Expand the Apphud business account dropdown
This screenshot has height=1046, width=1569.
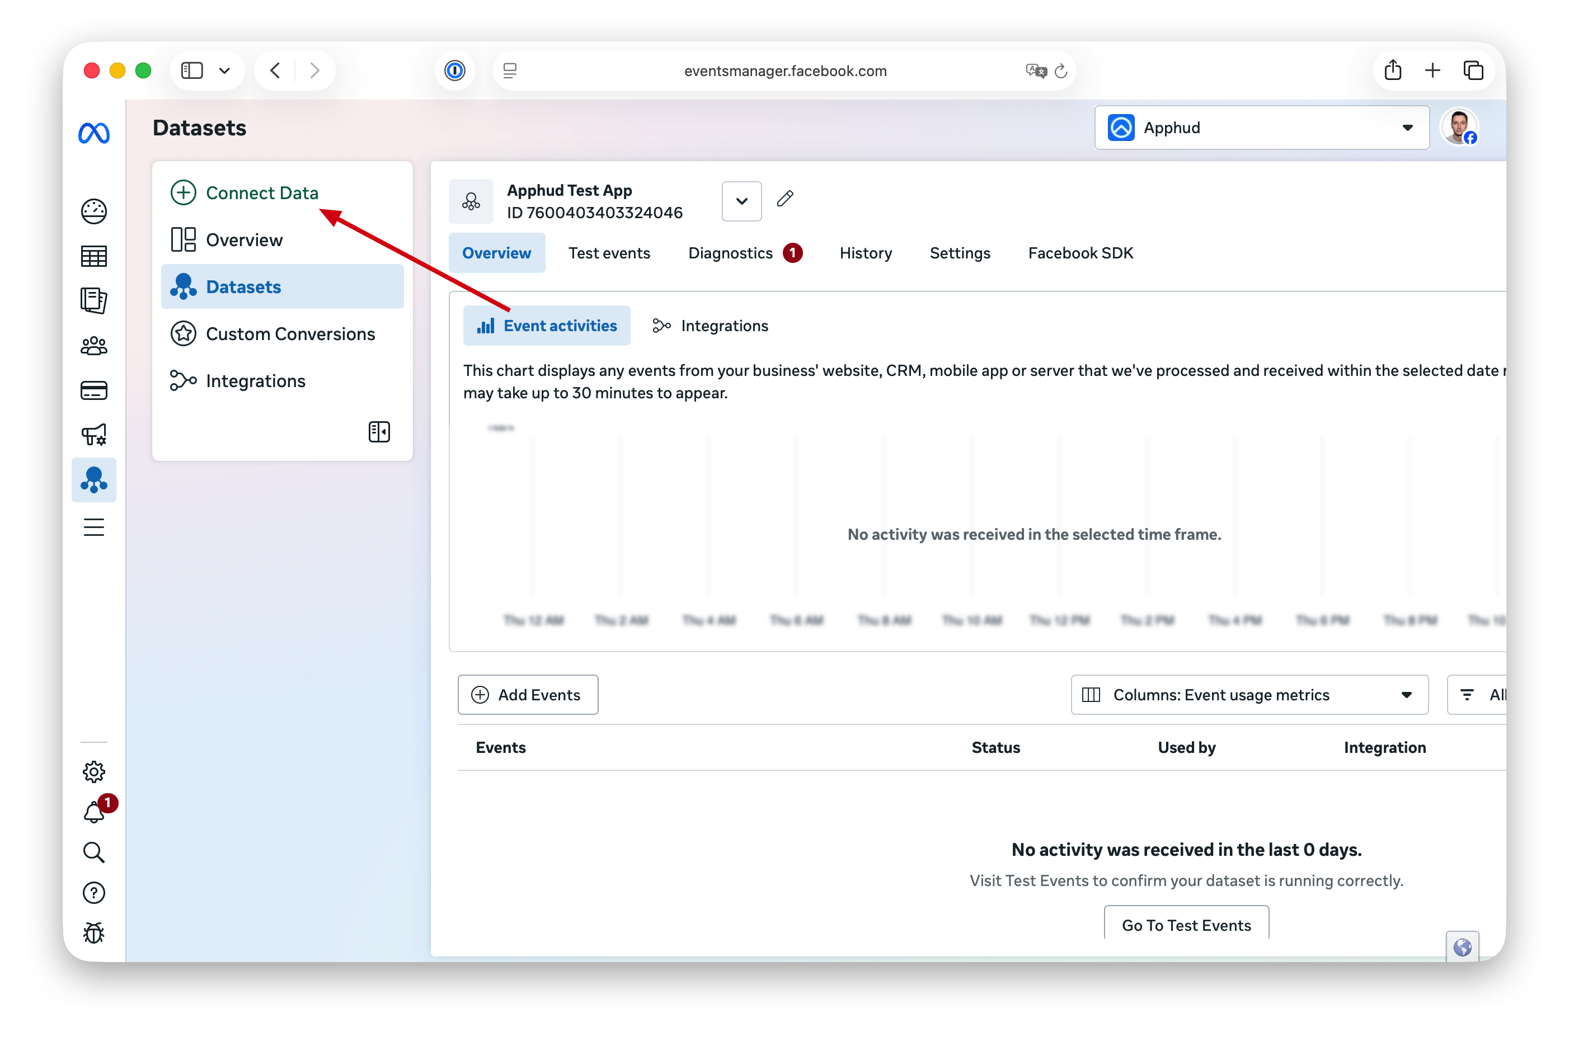(1261, 128)
